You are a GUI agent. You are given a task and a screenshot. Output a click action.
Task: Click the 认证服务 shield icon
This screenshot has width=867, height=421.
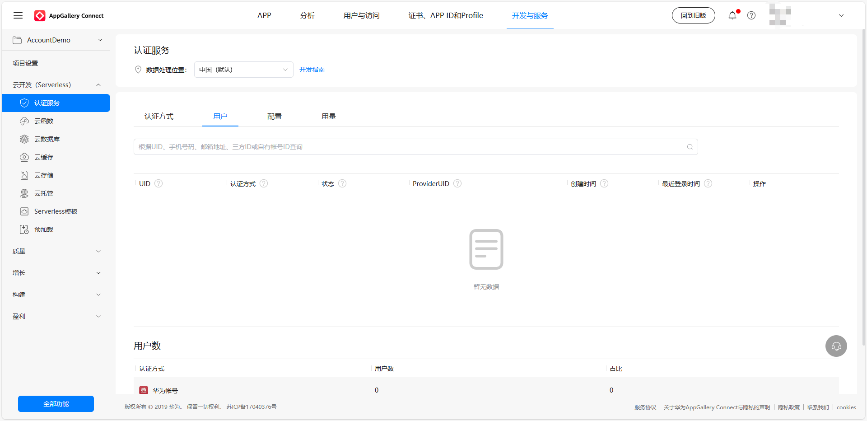(x=24, y=103)
